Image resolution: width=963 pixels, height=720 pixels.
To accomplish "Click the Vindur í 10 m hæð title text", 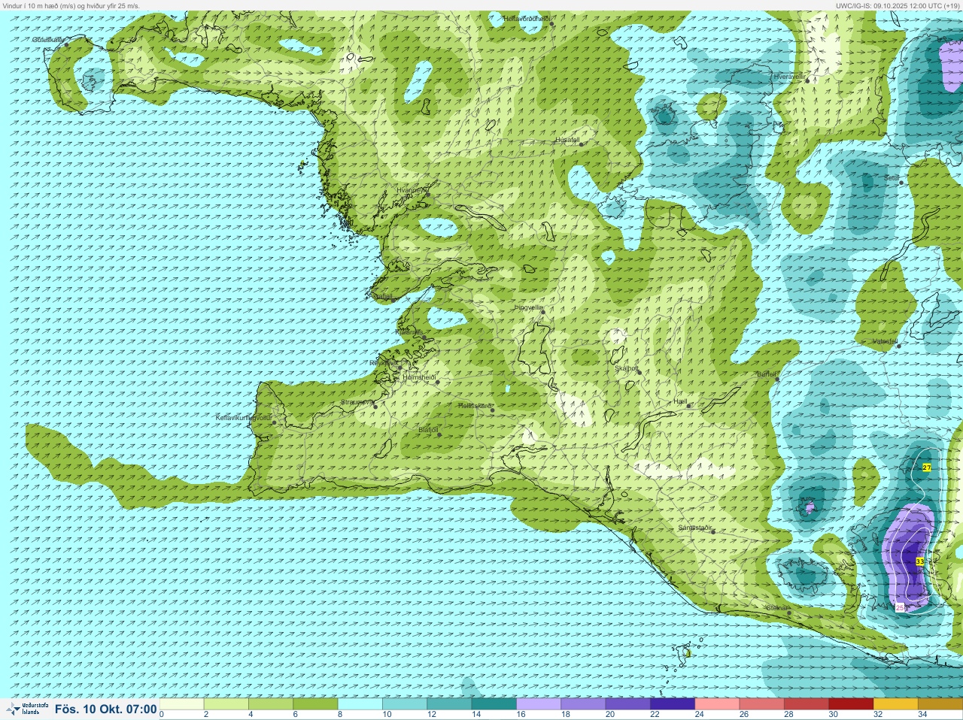I will click(70, 5).
